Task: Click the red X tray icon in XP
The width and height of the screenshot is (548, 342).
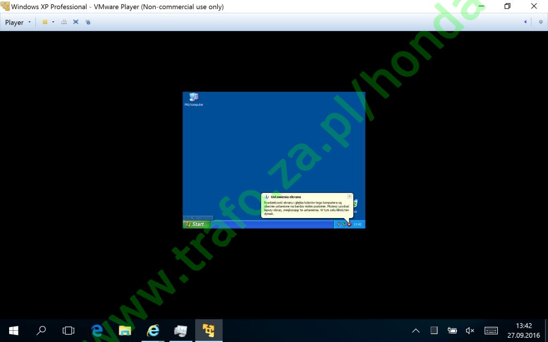Action: 349,224
